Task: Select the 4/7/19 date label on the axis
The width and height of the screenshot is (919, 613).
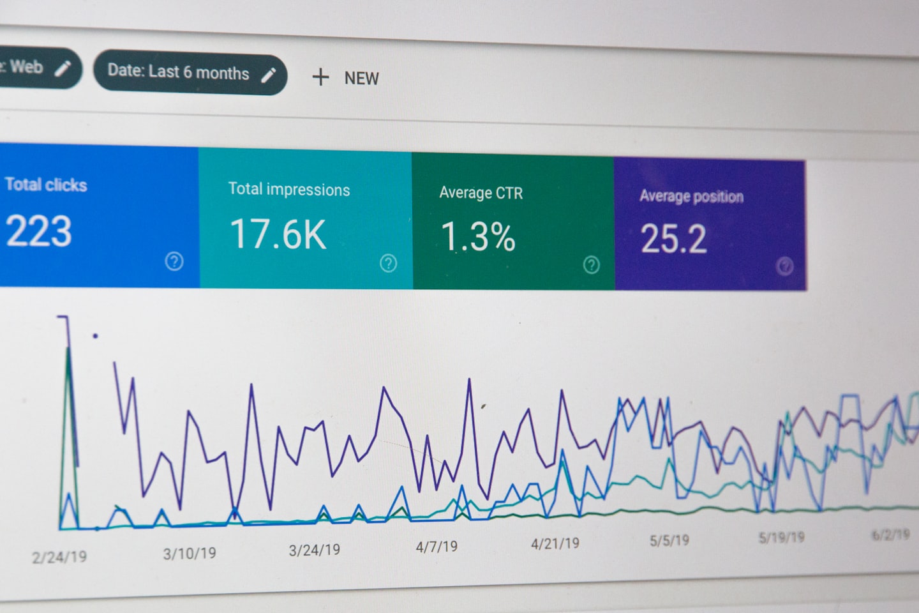Action: coord(437,547)
